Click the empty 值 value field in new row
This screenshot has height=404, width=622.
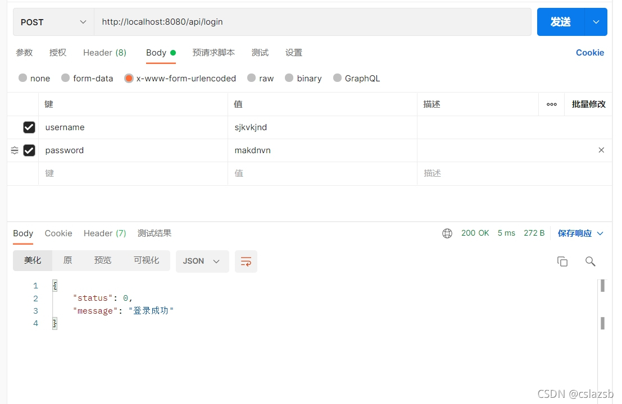click(x=323, y=173)
